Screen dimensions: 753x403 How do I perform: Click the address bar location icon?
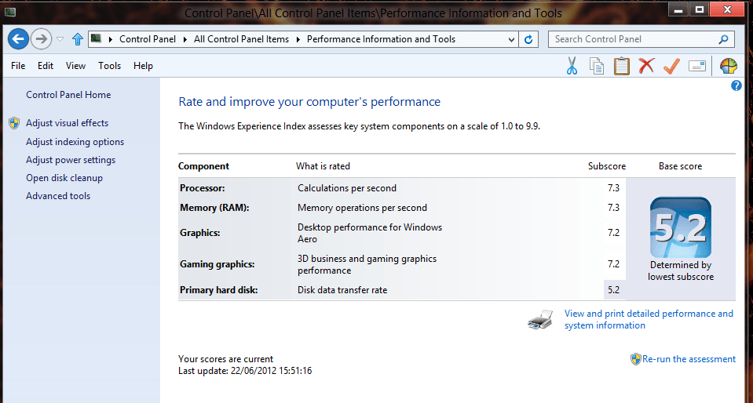coord(96,39)
